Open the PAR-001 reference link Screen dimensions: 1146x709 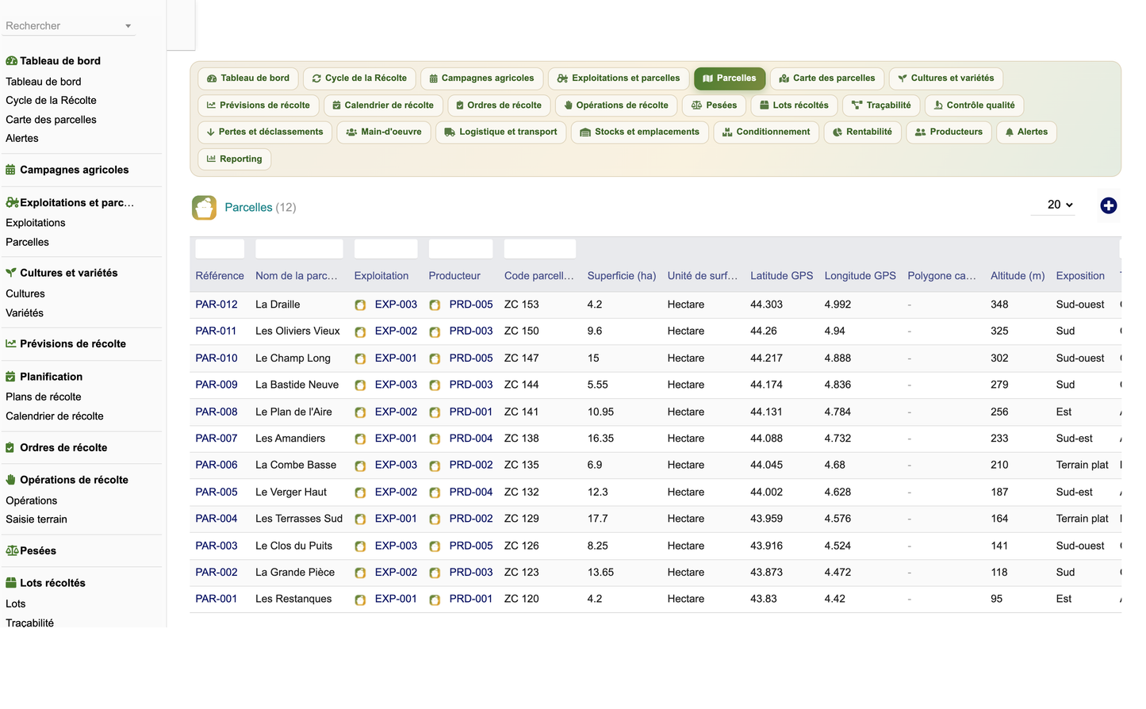click(217, 599)
